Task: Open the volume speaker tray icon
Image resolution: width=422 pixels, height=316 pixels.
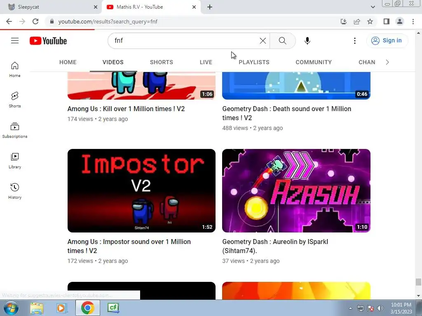Action: coord(380,308)
